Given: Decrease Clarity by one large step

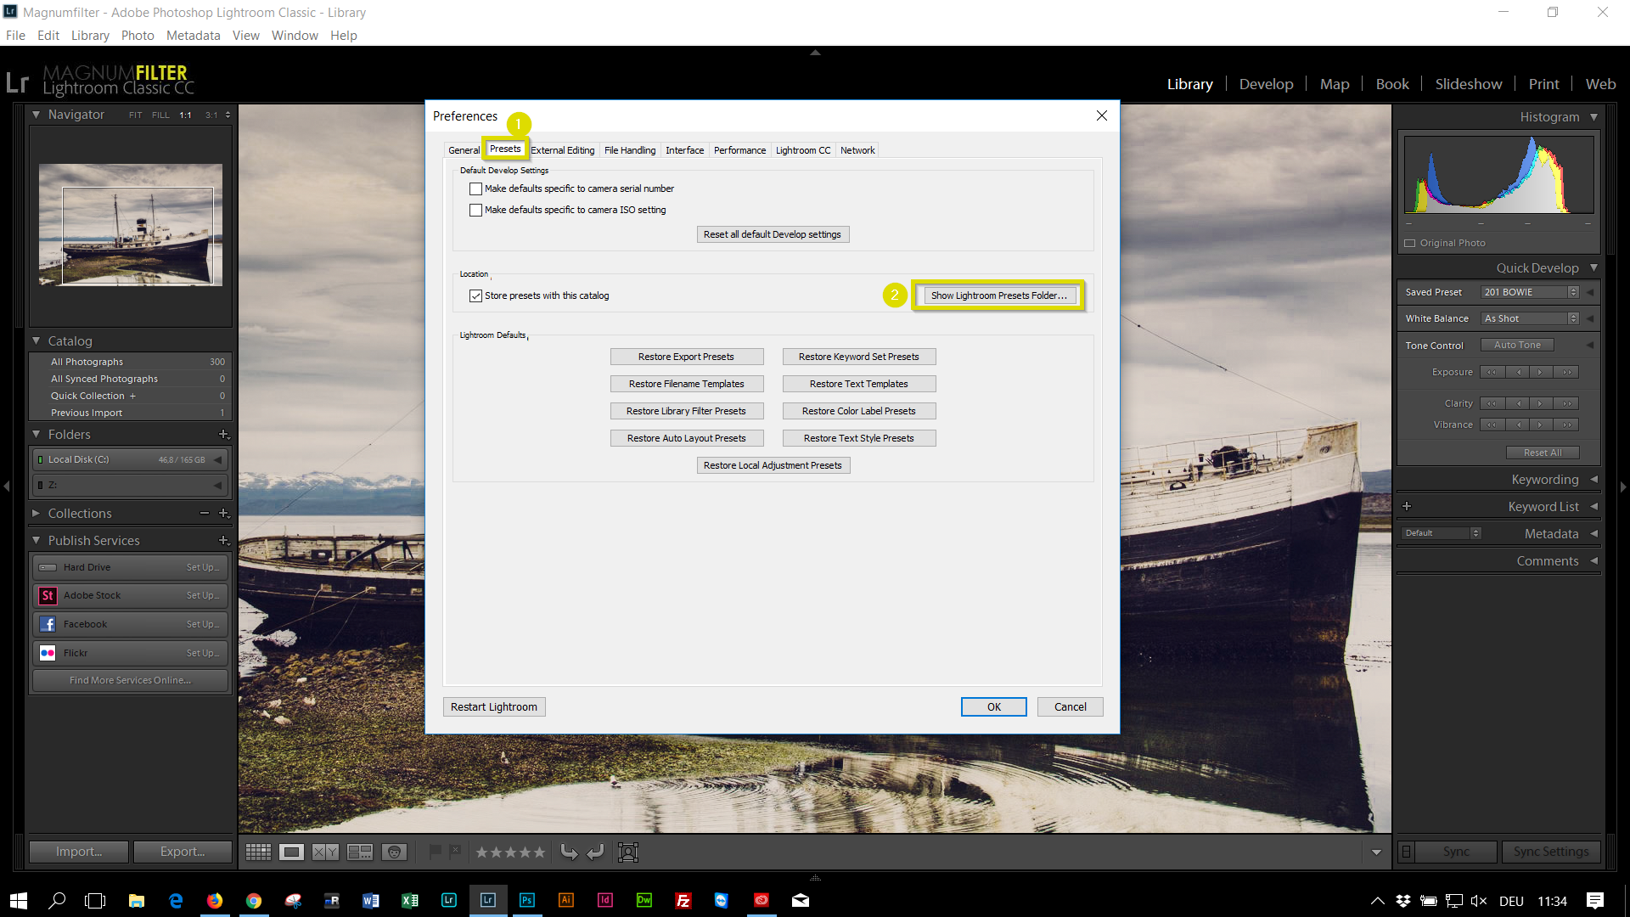Looking at the screenshot, I should [x=1492, y=403].
